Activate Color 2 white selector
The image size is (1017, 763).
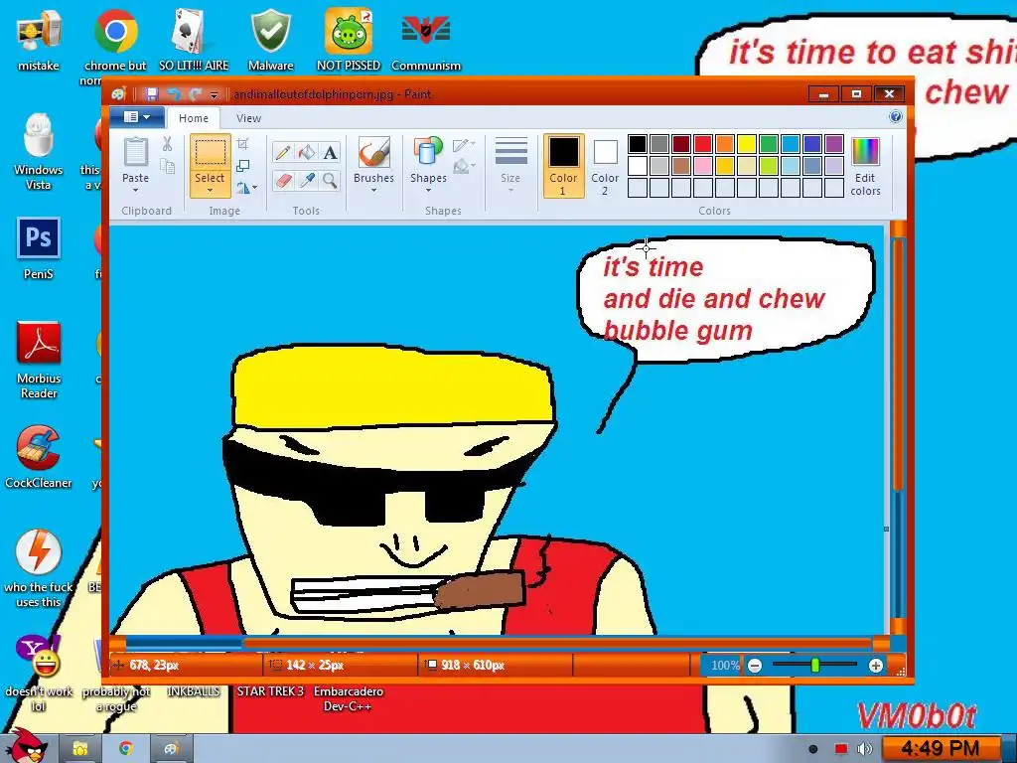pyautogui.click(x=605, y=166)
